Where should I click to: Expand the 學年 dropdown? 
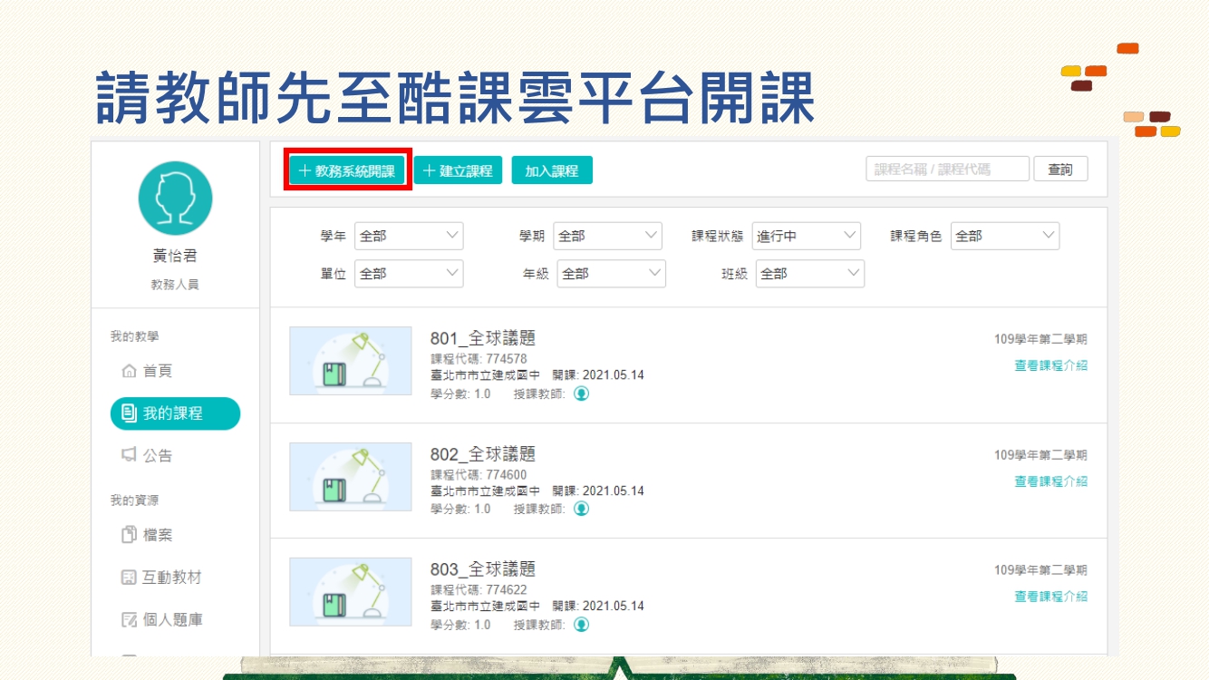[409, 236]
